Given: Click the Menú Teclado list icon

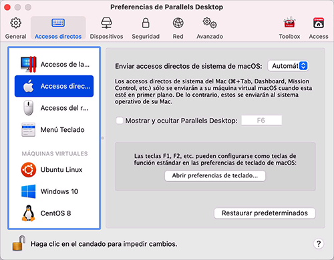Looking at the screenshot, I should click(x=29, y=129).
